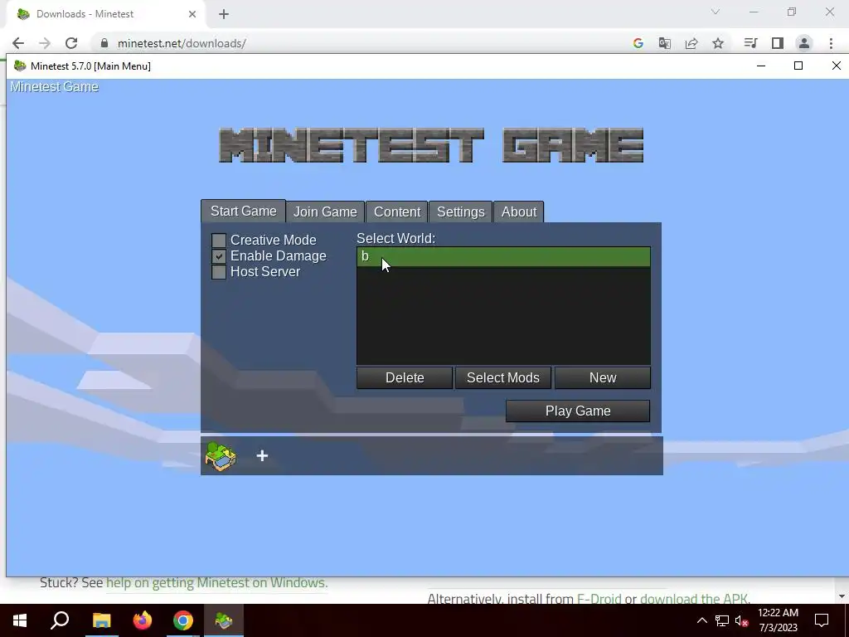
Task: Open the Google icon in Chrome's address bar
Action: pyautogui.click(x=638, y=43)
